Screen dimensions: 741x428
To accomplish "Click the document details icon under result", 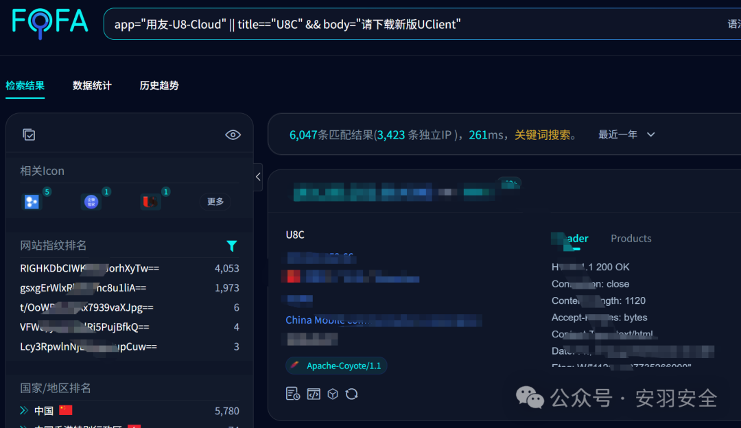I will pyautogui.click(x=292, y=394).
